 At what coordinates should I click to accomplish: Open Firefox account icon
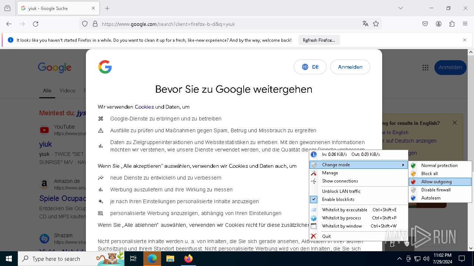[x=438, y=24]
